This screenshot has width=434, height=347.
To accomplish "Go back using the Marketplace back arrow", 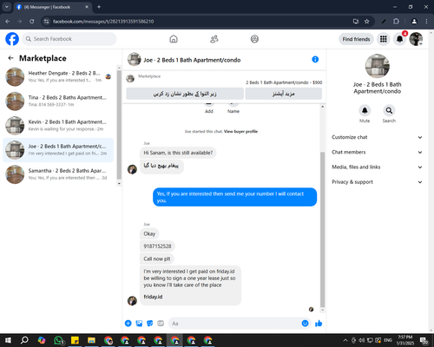I will pos(10,58).
